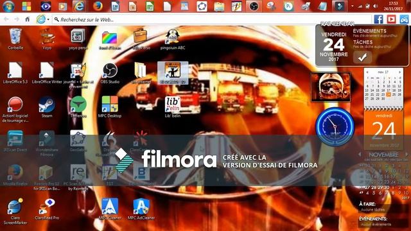Open the Lib' belin shortcut
The width and height of the screenshot is (411, 231).
[173, 107]
